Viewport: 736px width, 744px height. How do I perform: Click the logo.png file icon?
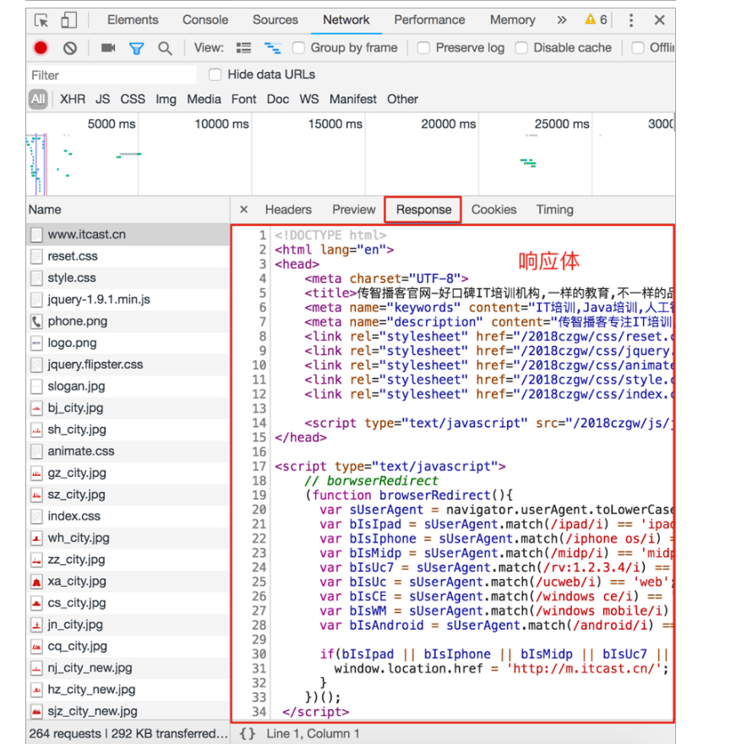pos(36,343)
